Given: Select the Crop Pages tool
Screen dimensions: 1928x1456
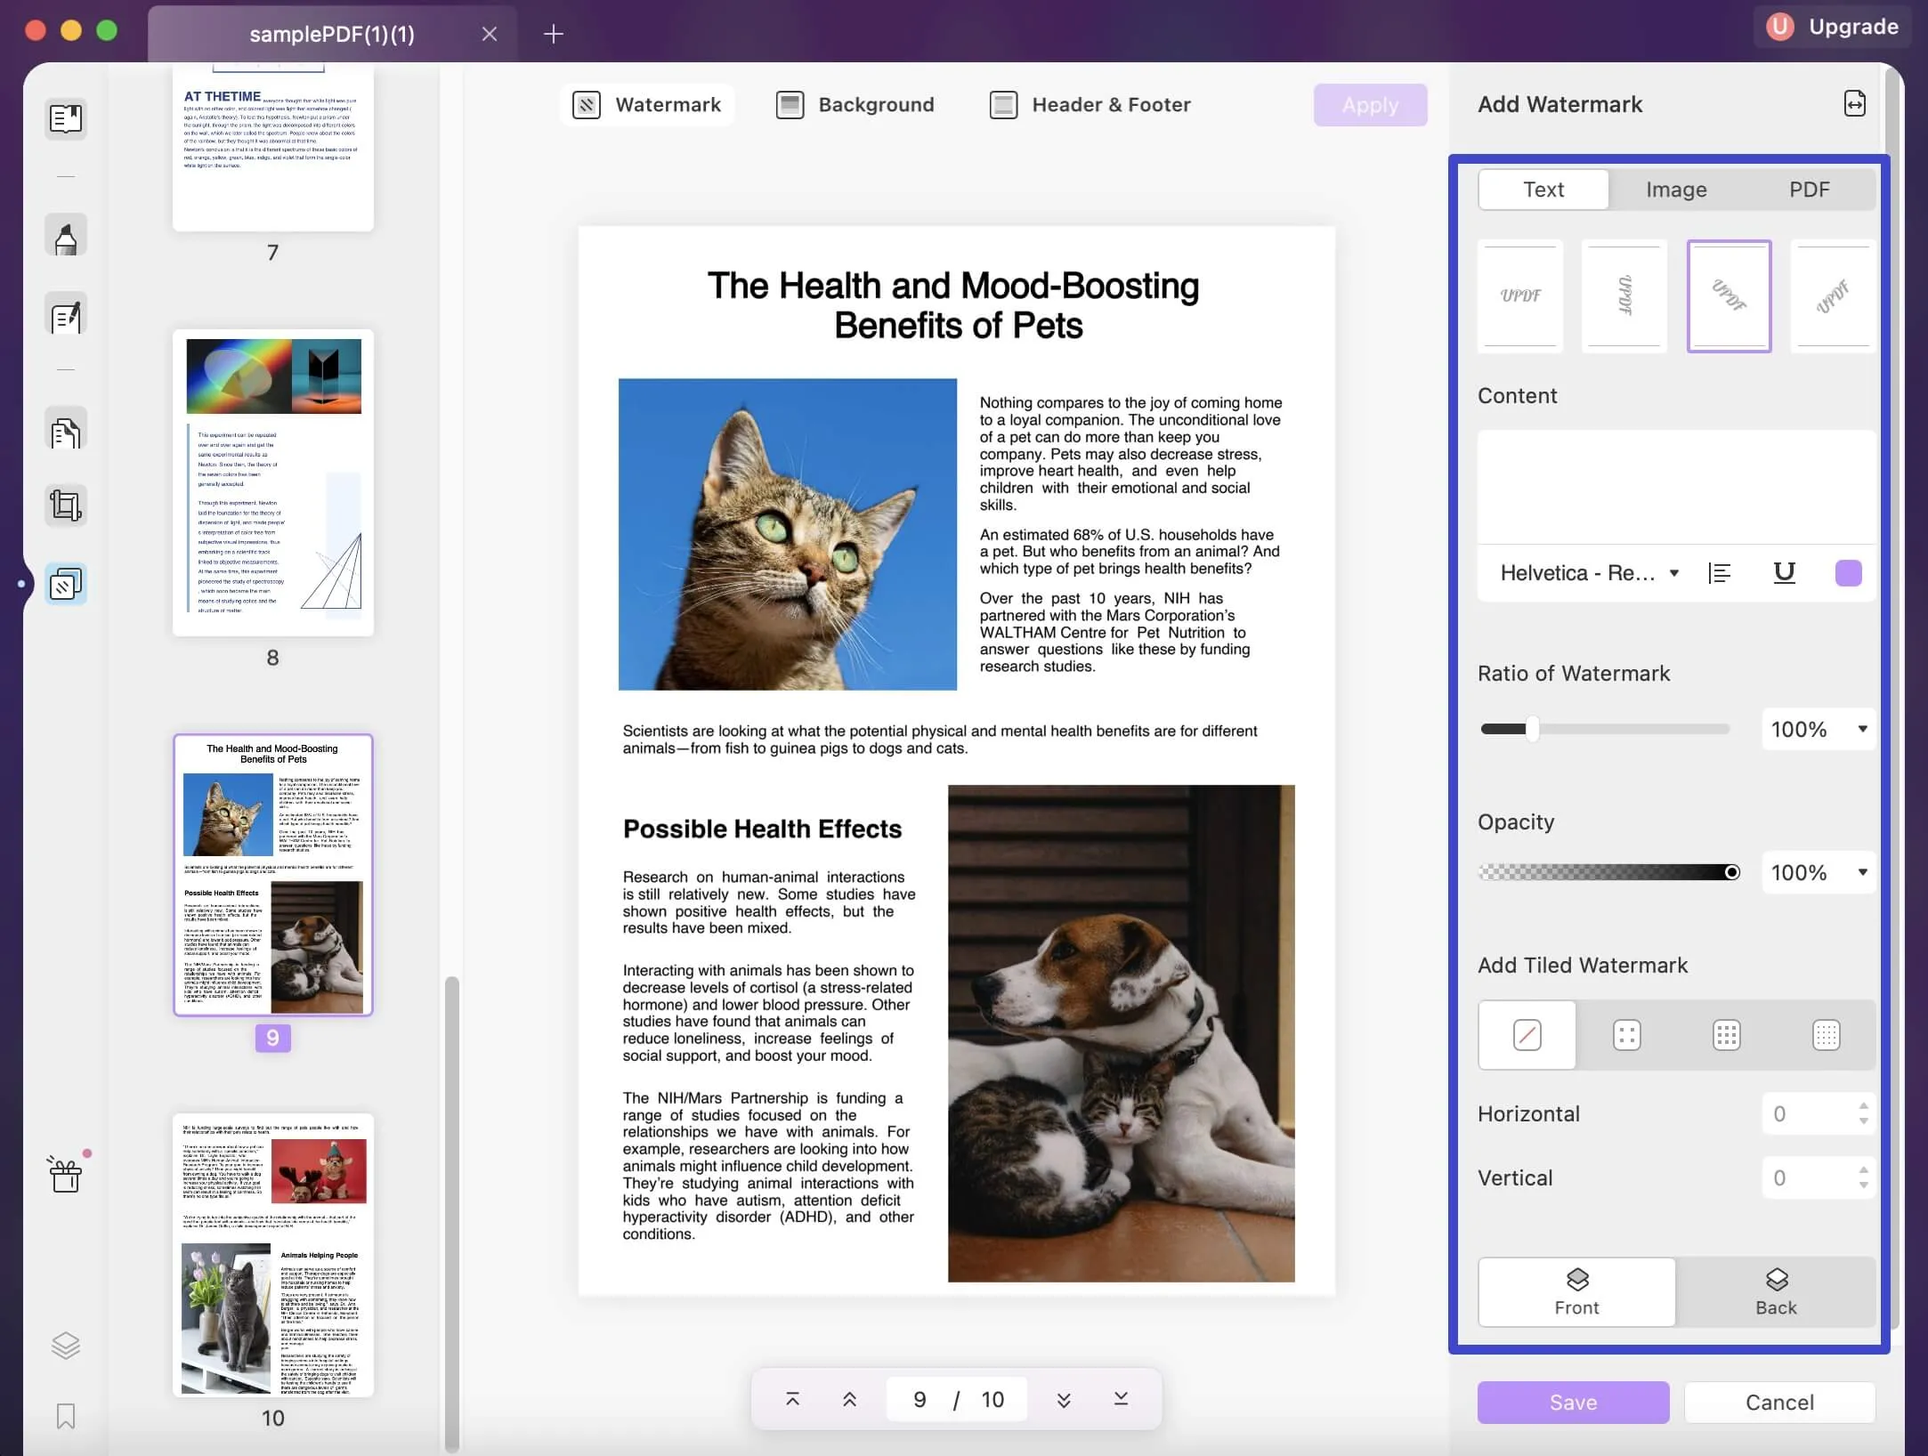Looking at the screenshot, I should click(66, 506).
